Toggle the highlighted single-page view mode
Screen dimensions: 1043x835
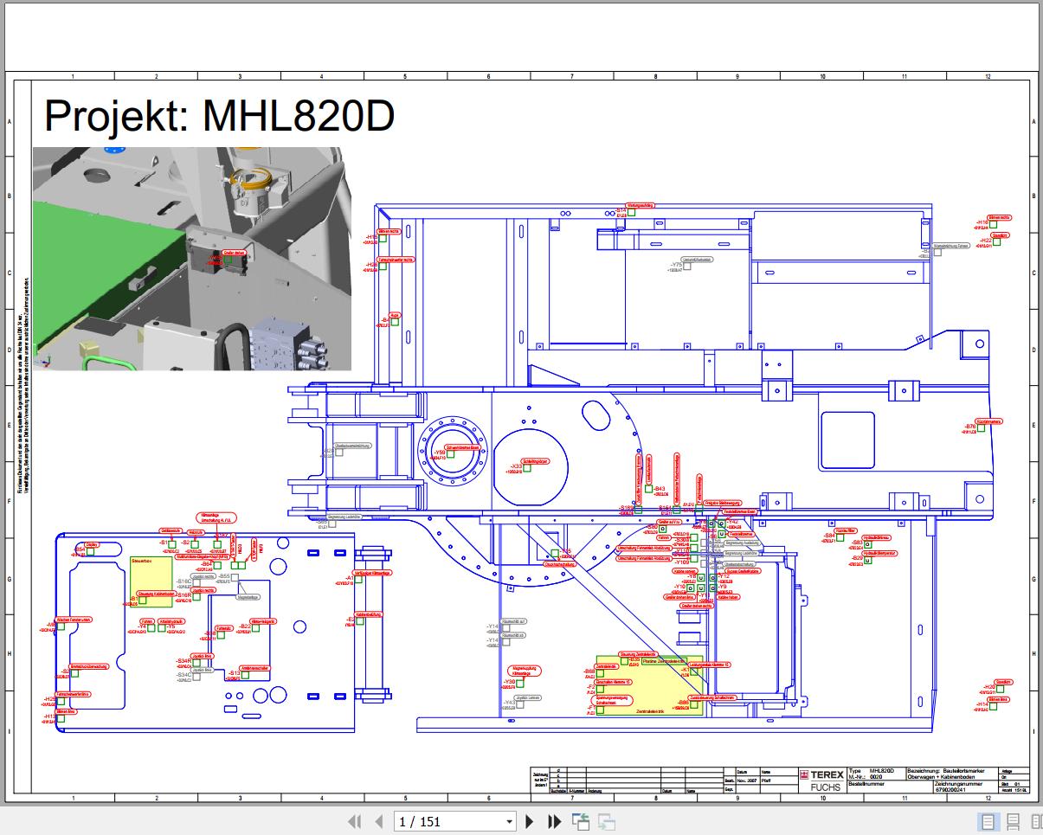click(x=989, y=821)
